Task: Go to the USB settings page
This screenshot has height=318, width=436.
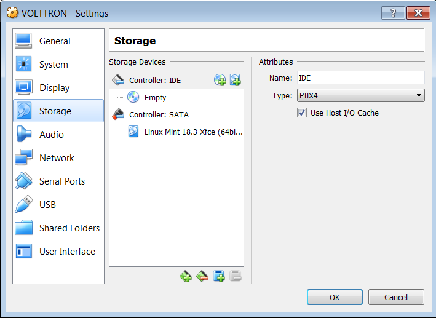Action: point(58,204)
